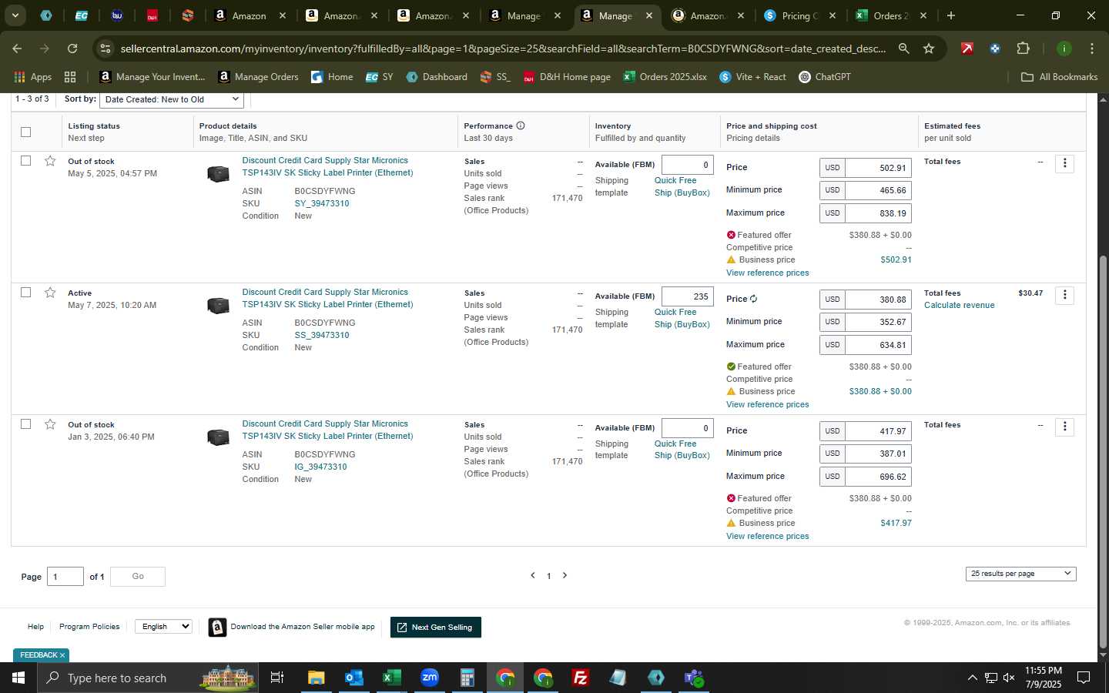1109x693 pixels.
Task: Click Minimum price field showing 387.01
Action: pos(878,454)
